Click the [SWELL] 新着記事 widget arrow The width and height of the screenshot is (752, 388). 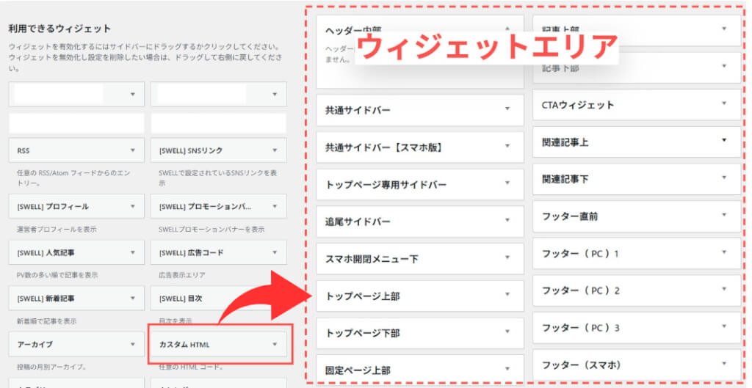pyautogui.click(x=132, y=299)
